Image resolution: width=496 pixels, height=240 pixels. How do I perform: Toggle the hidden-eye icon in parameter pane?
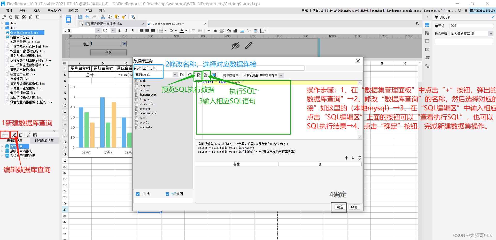[x=235, y=46]
